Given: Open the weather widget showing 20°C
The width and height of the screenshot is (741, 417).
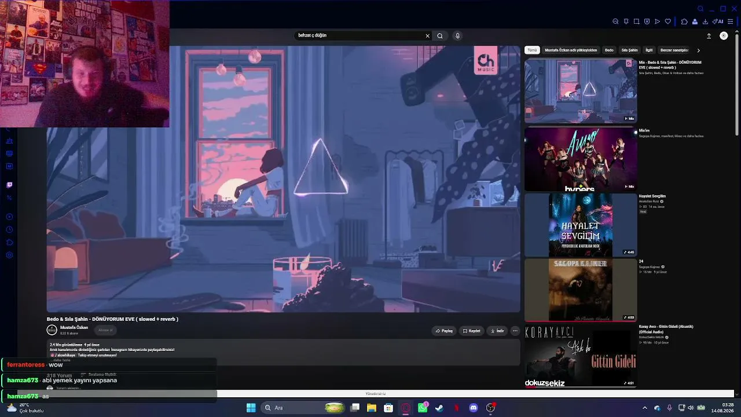Looking at the screenshot, I should tap(25, 408).
